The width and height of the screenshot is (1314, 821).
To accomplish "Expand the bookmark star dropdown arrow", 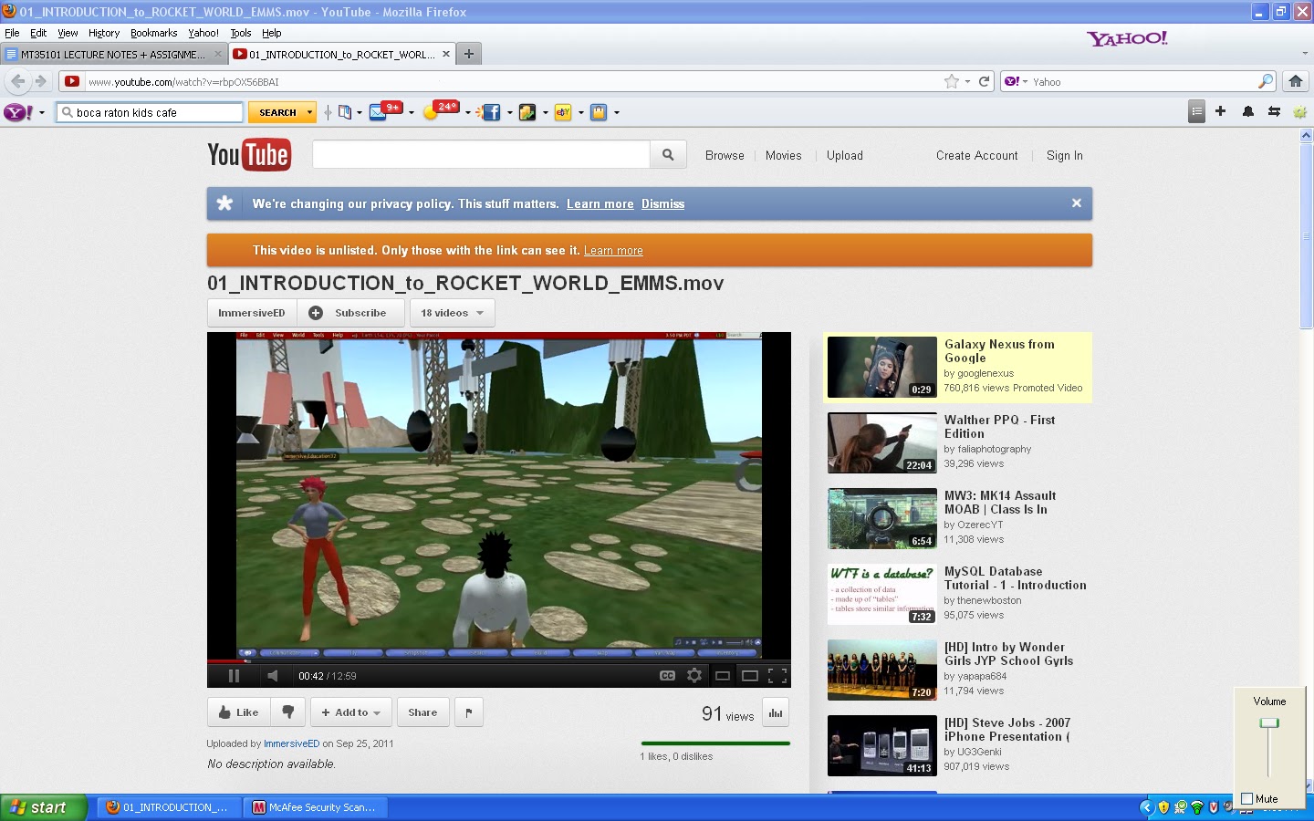I will coord(967,82).
